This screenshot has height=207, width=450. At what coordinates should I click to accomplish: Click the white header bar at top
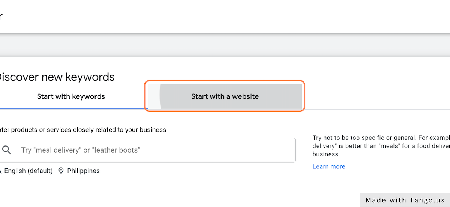click(225, 16)
